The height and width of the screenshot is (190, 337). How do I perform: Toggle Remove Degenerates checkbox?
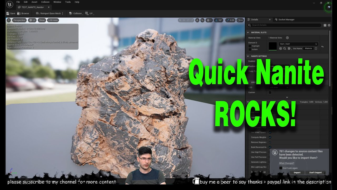click(270, 142)
